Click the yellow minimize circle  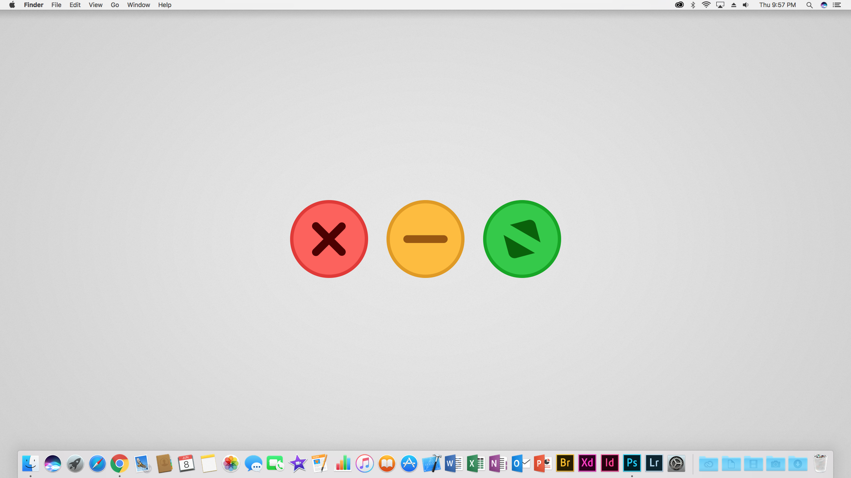pos(425,239)
